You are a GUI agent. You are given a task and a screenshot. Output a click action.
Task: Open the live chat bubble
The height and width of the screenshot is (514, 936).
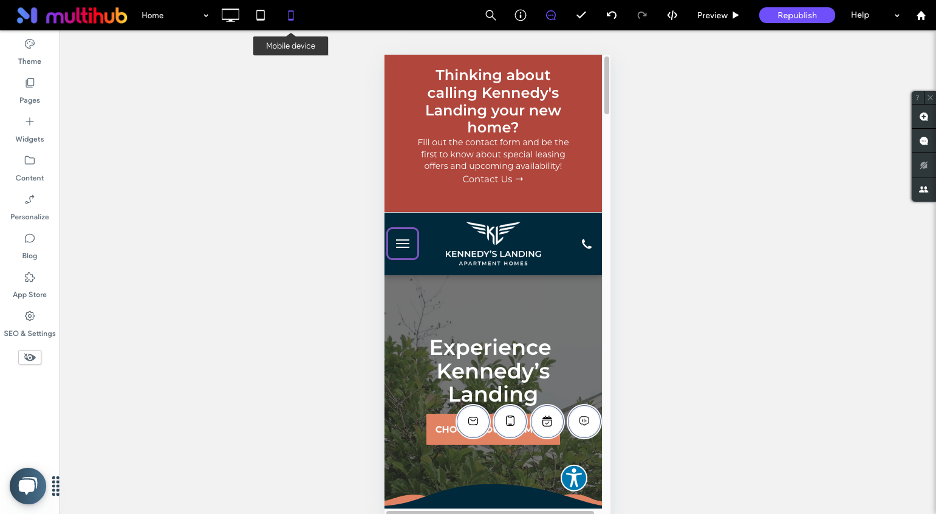(28, 486)
